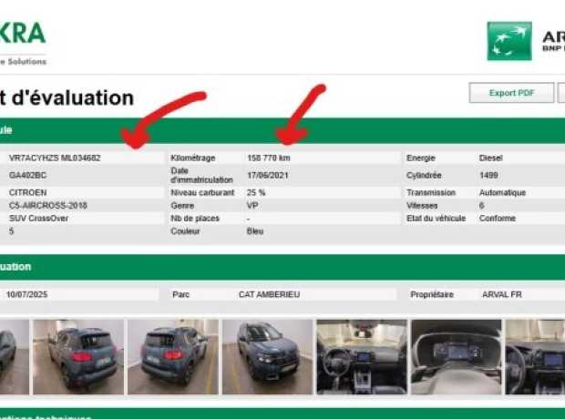Select Genre value VP
Screen dimensions: 565x419
(252, 205)
